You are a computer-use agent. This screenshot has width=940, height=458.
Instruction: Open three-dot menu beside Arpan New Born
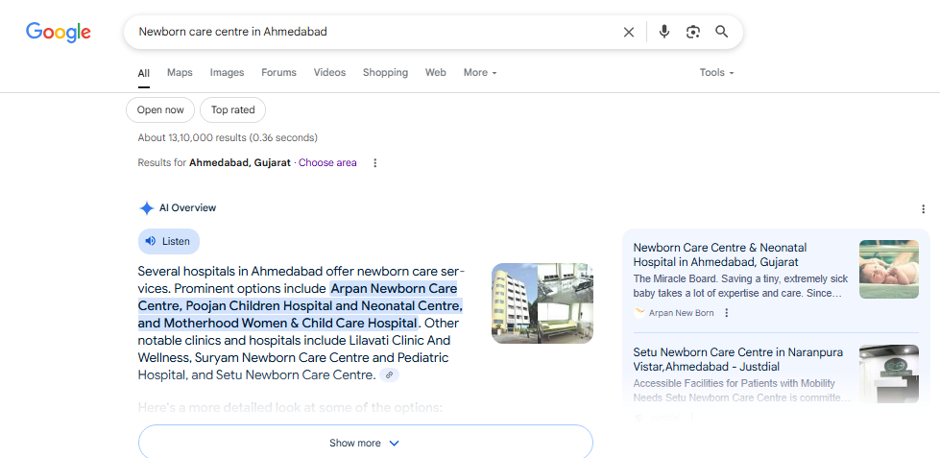[x=727, y=313]
